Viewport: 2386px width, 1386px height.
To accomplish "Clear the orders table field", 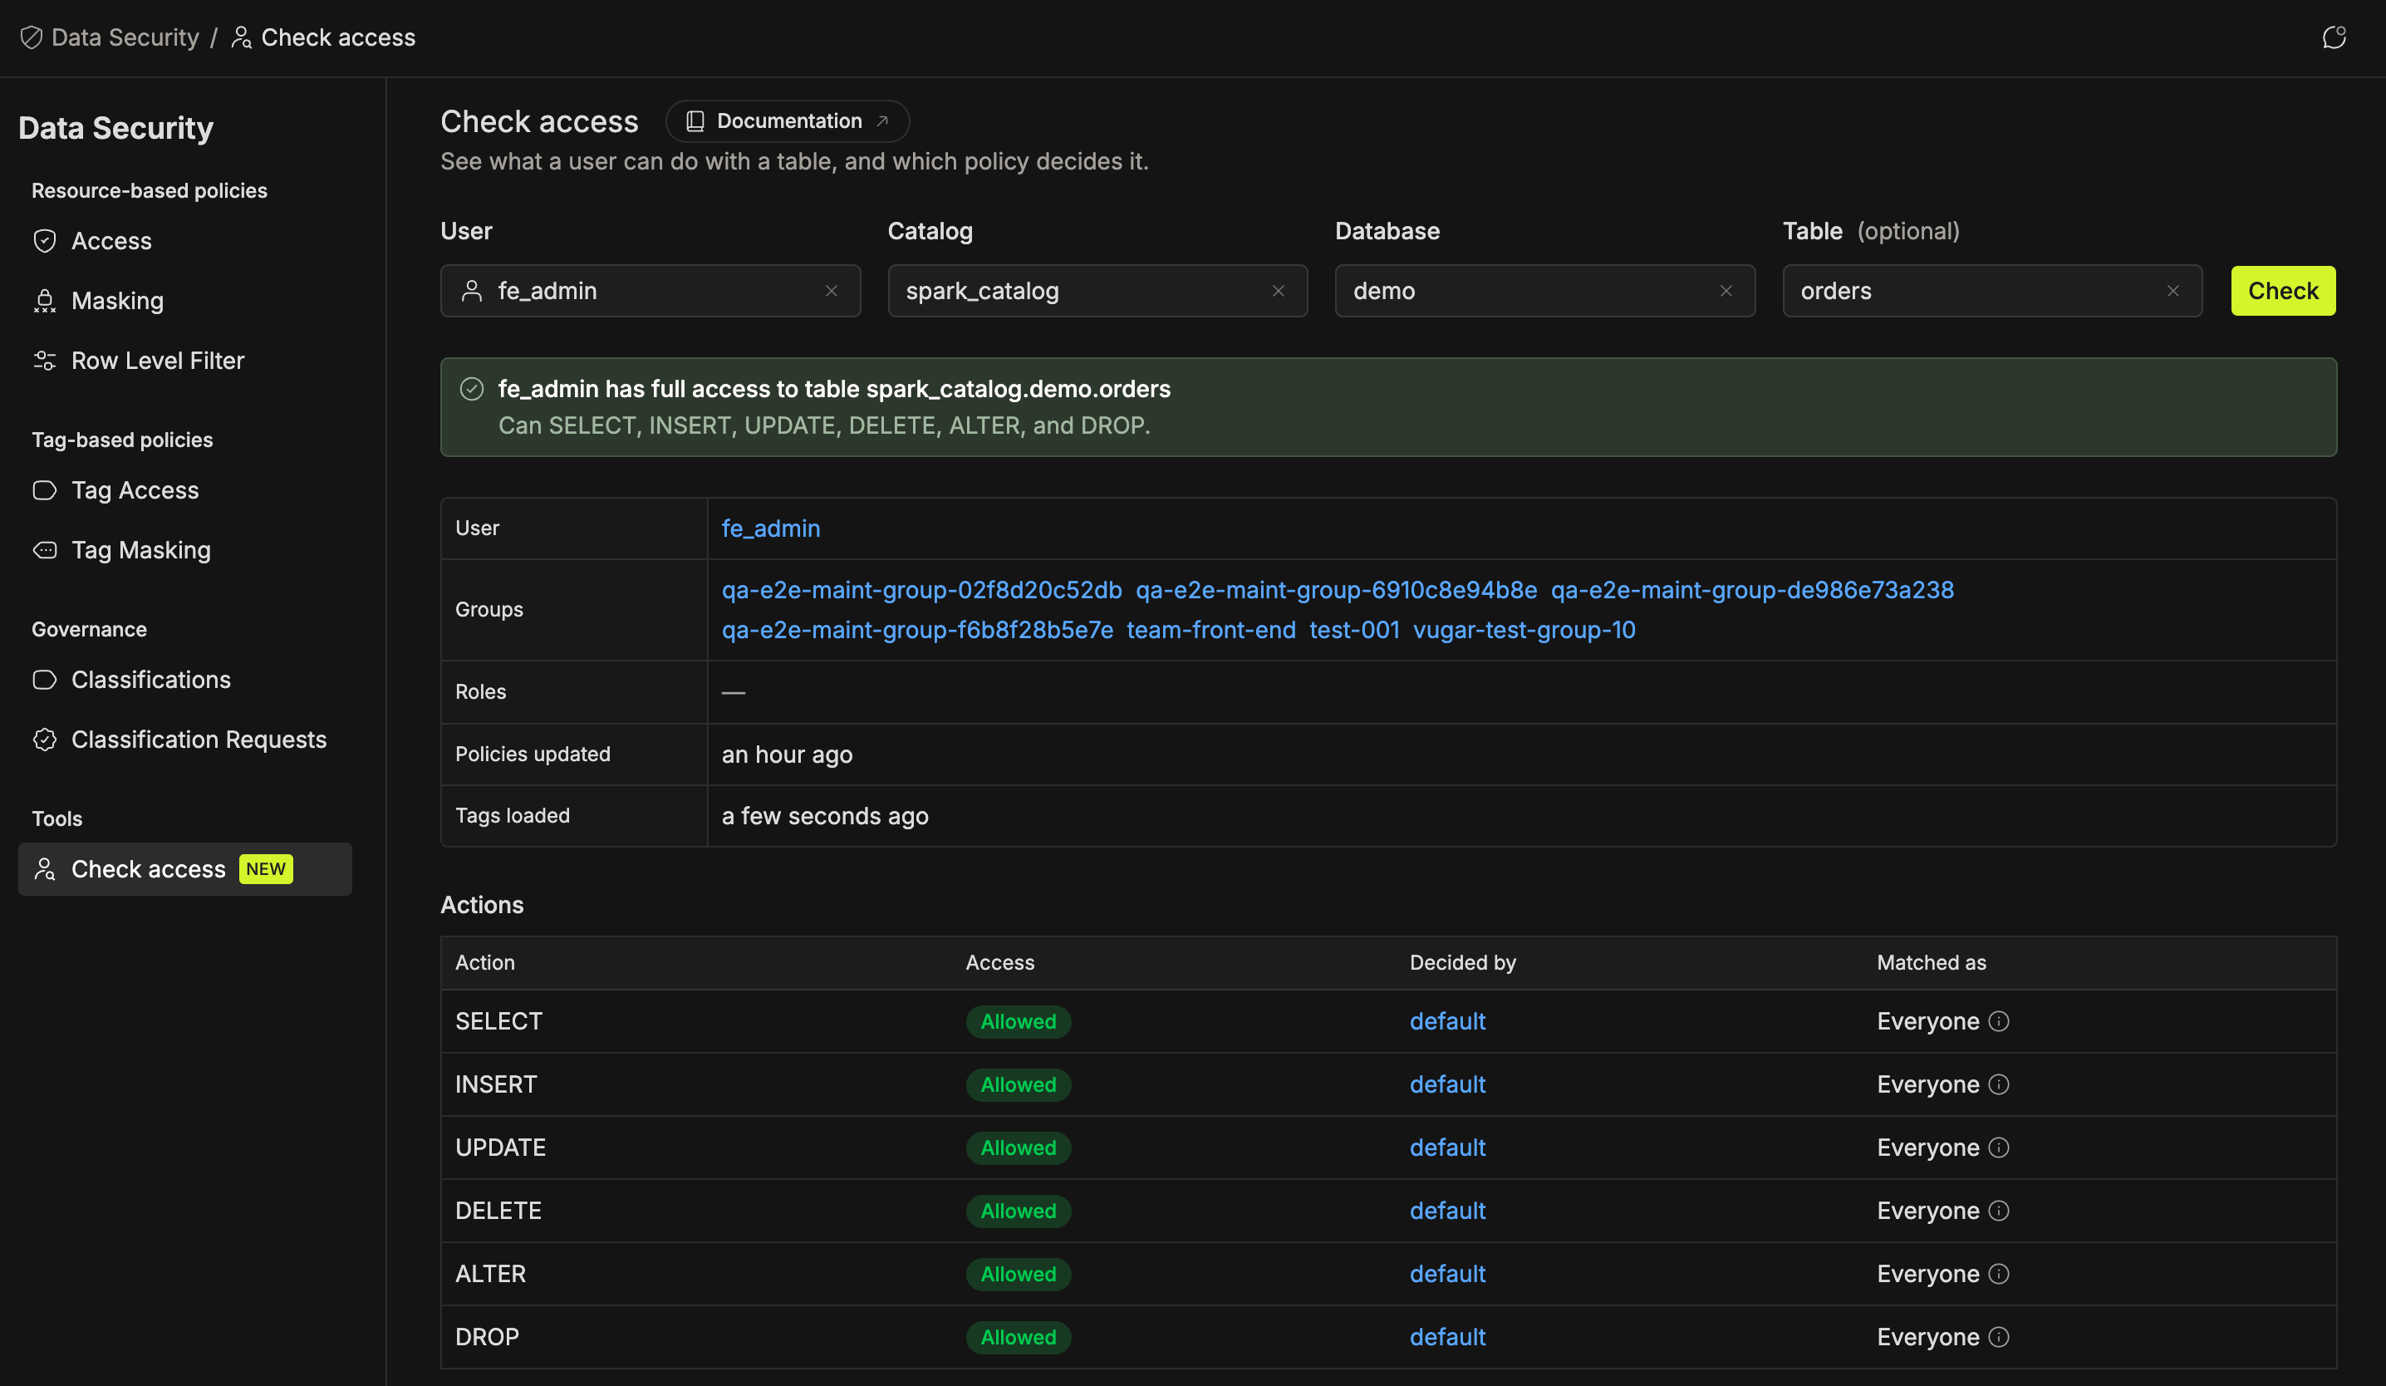I will pos(2173,292).
